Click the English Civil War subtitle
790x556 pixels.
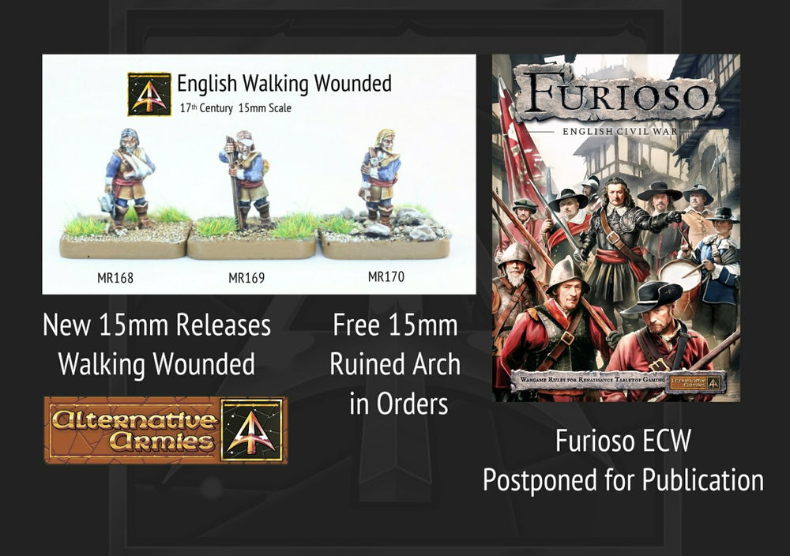(x=619, y=131)
